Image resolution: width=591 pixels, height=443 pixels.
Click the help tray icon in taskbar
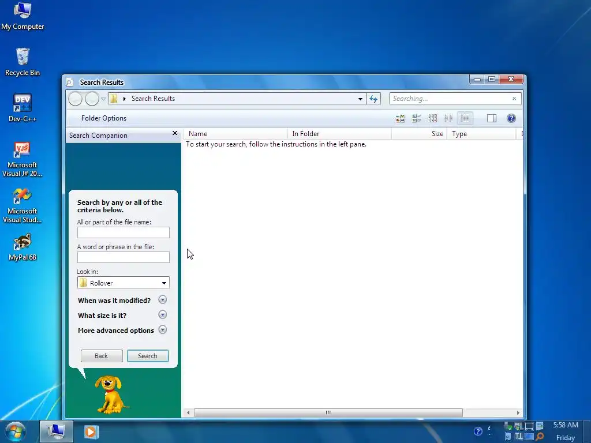(478, 431)
